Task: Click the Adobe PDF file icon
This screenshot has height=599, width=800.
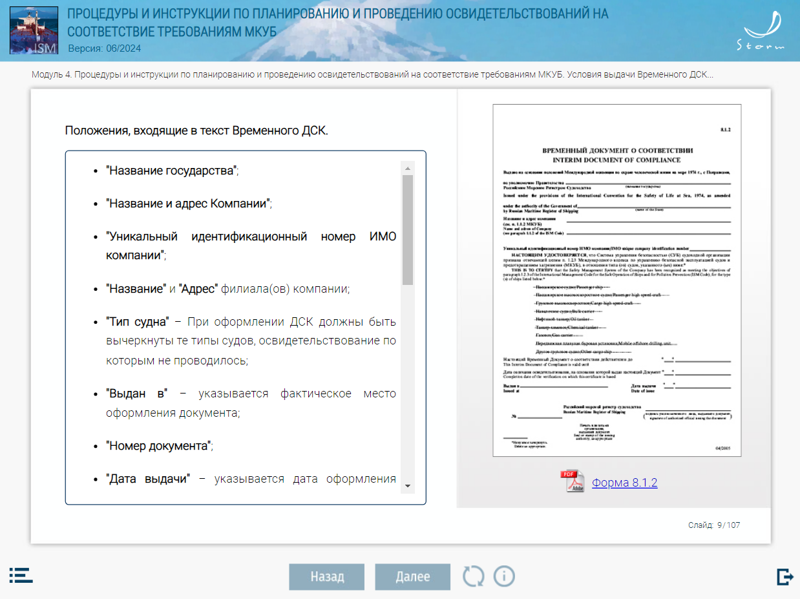Action: 571,481
